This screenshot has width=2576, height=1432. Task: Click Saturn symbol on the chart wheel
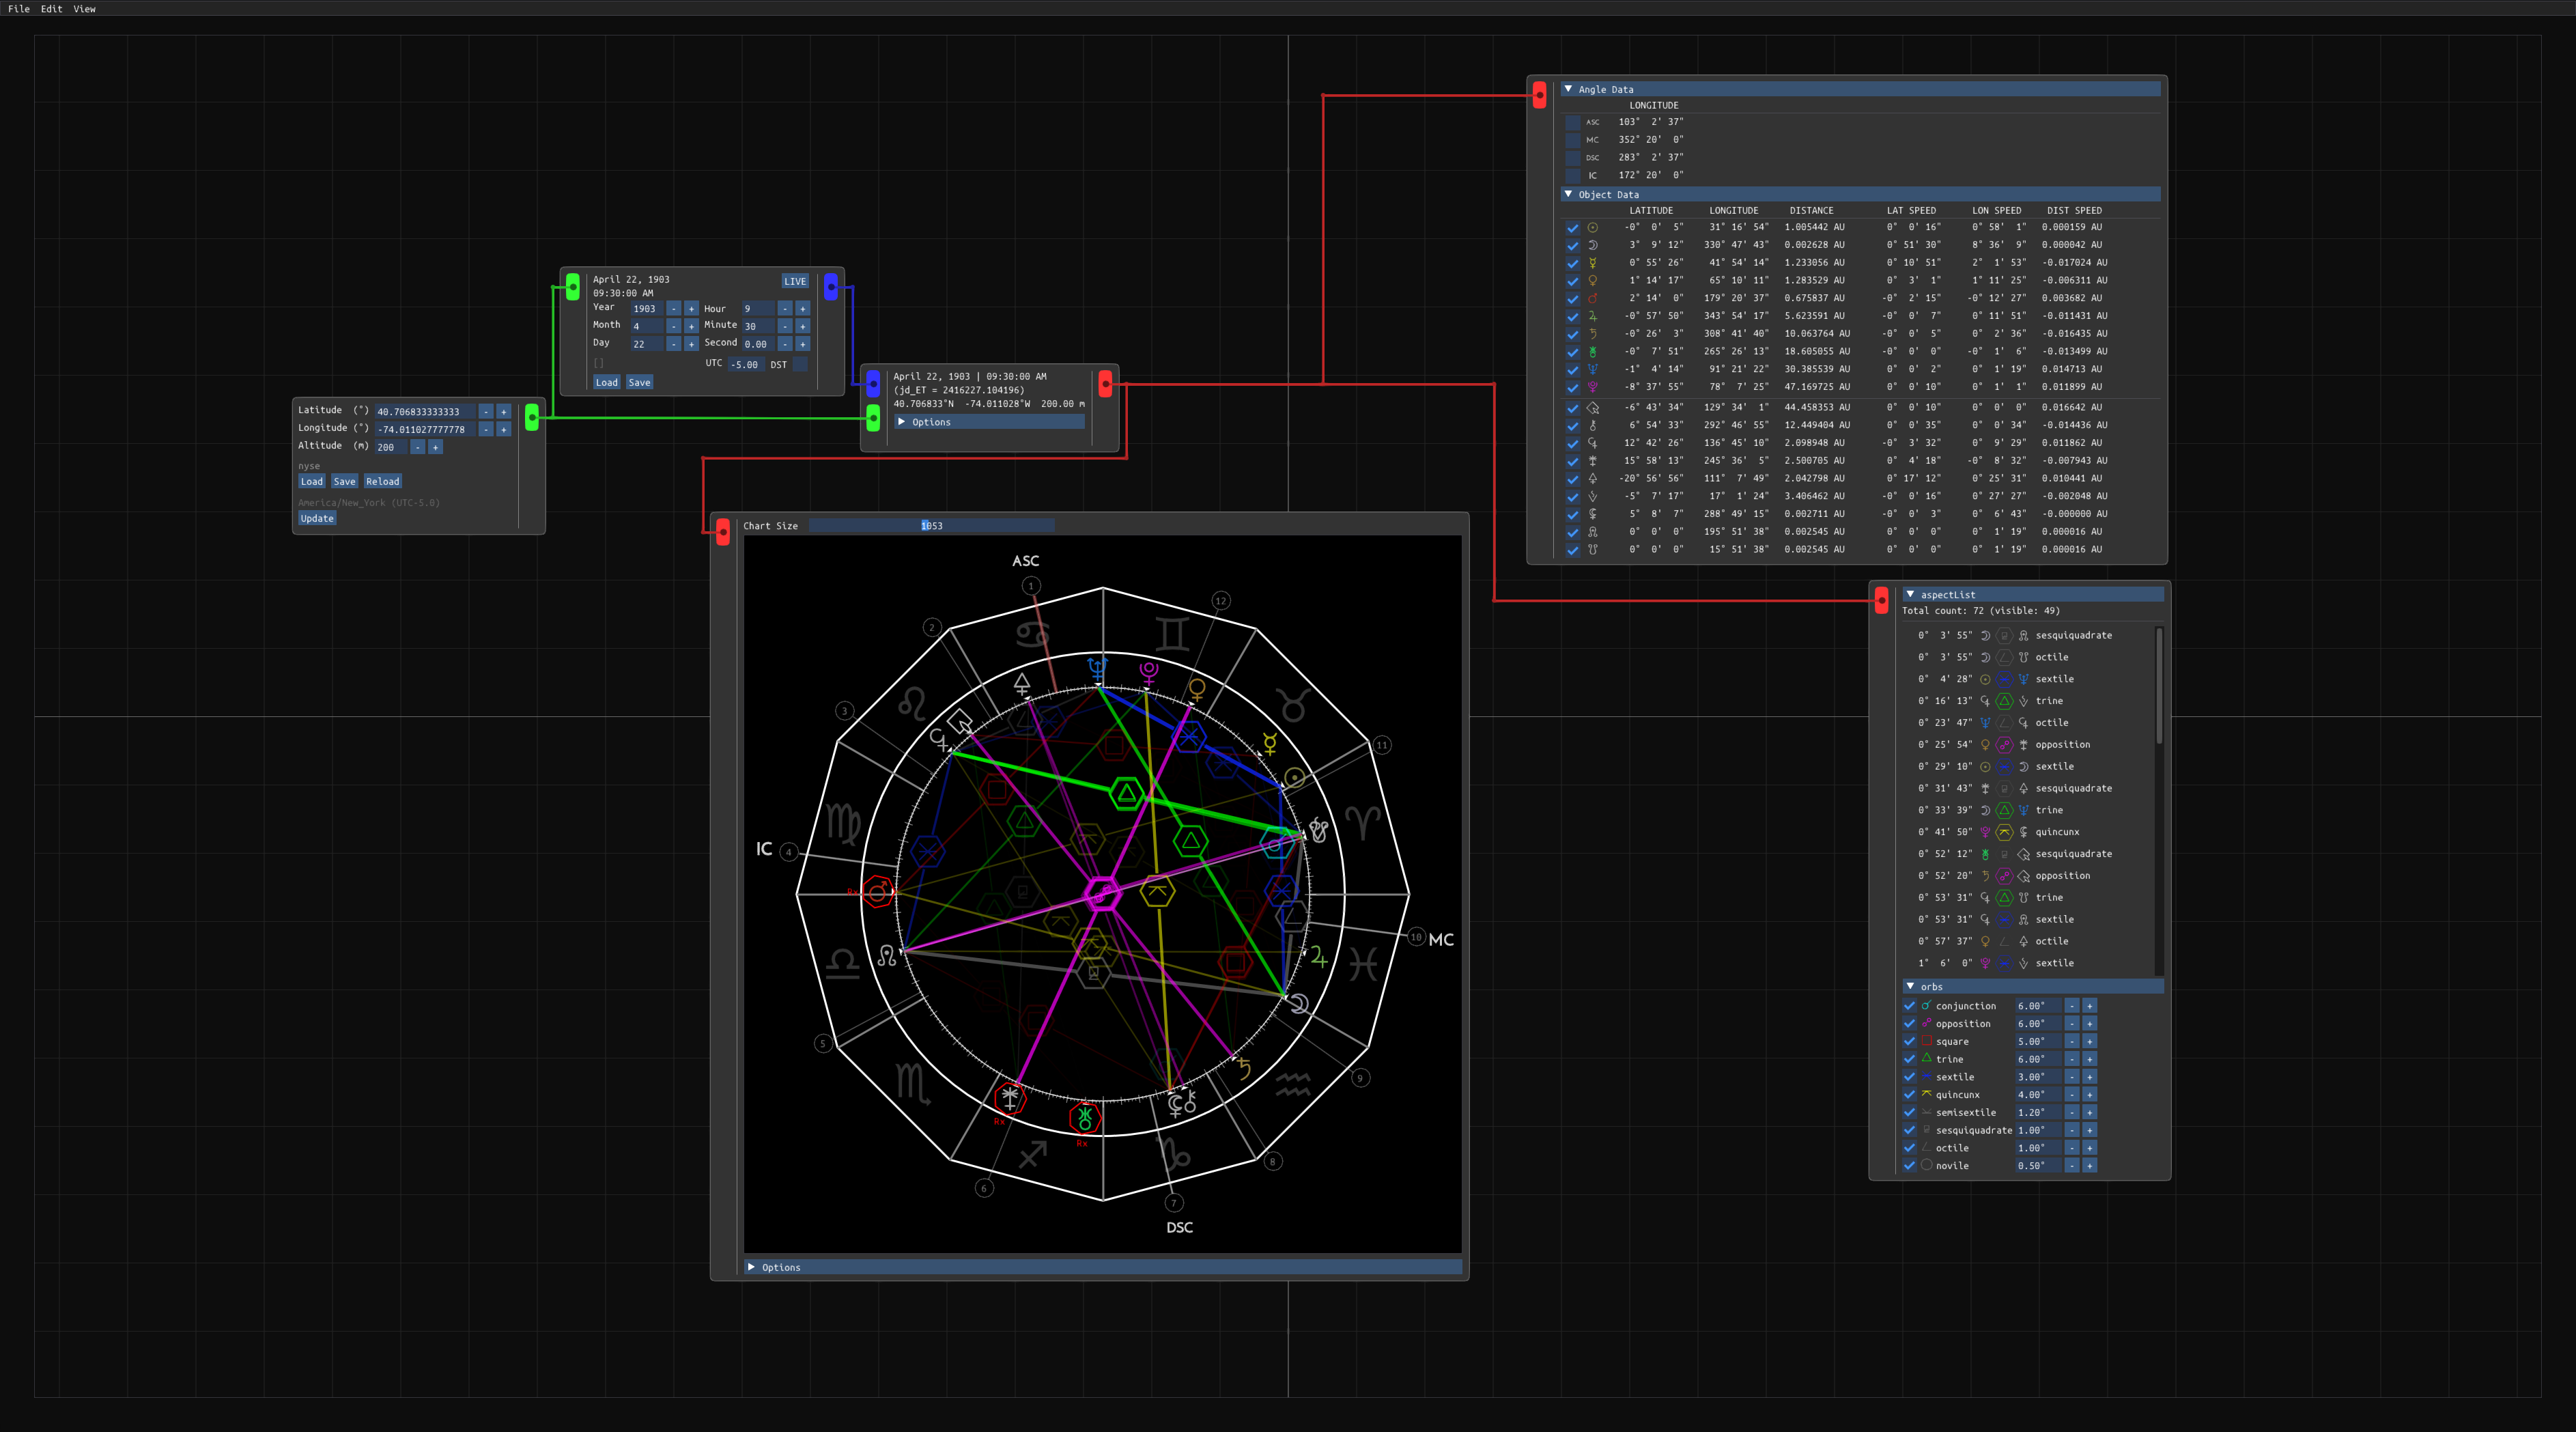click(1245, 1068)
